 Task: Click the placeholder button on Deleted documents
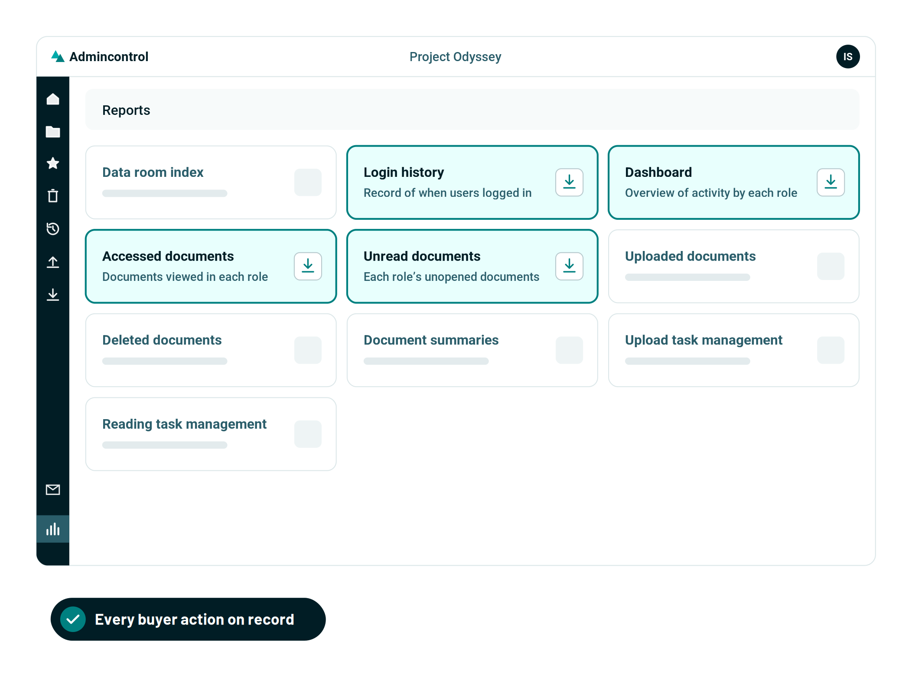pos(308,350)
